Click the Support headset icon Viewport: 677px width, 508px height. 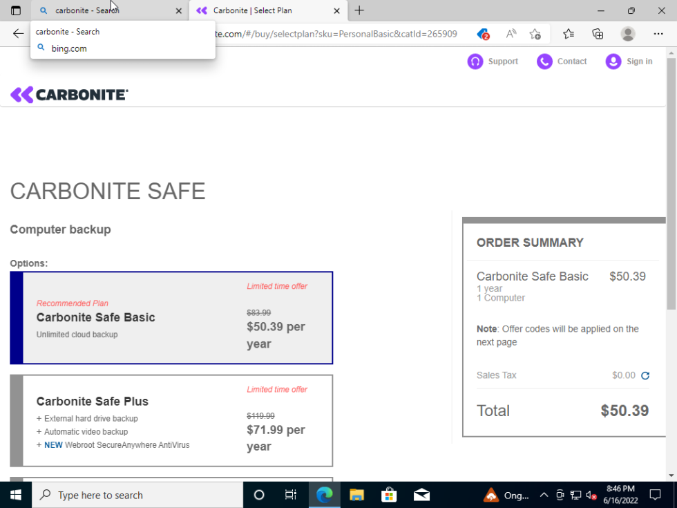point(475,62)
